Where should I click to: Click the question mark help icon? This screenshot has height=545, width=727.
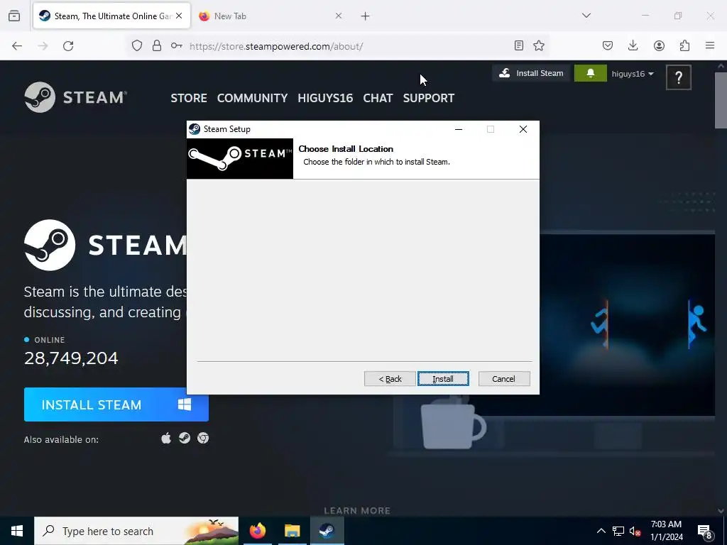point(678,77)
